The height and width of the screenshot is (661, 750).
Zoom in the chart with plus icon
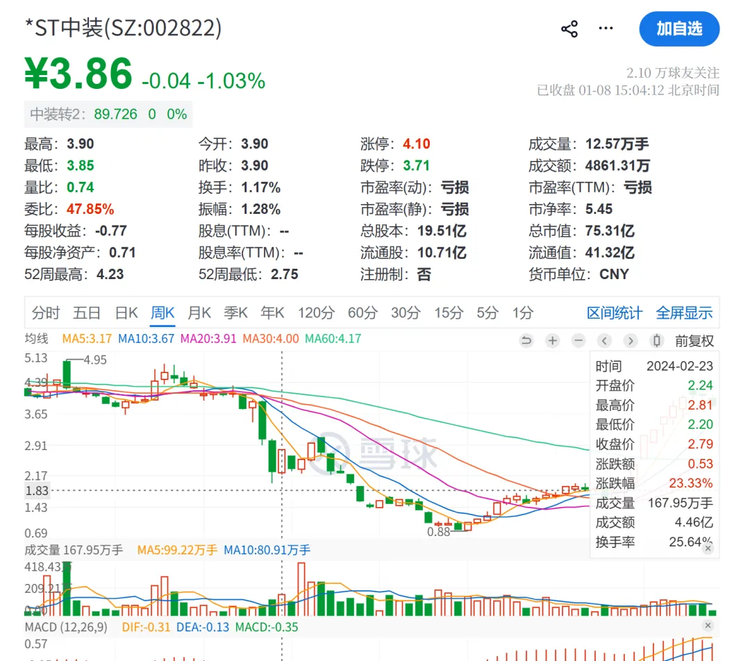click(553, 340)
